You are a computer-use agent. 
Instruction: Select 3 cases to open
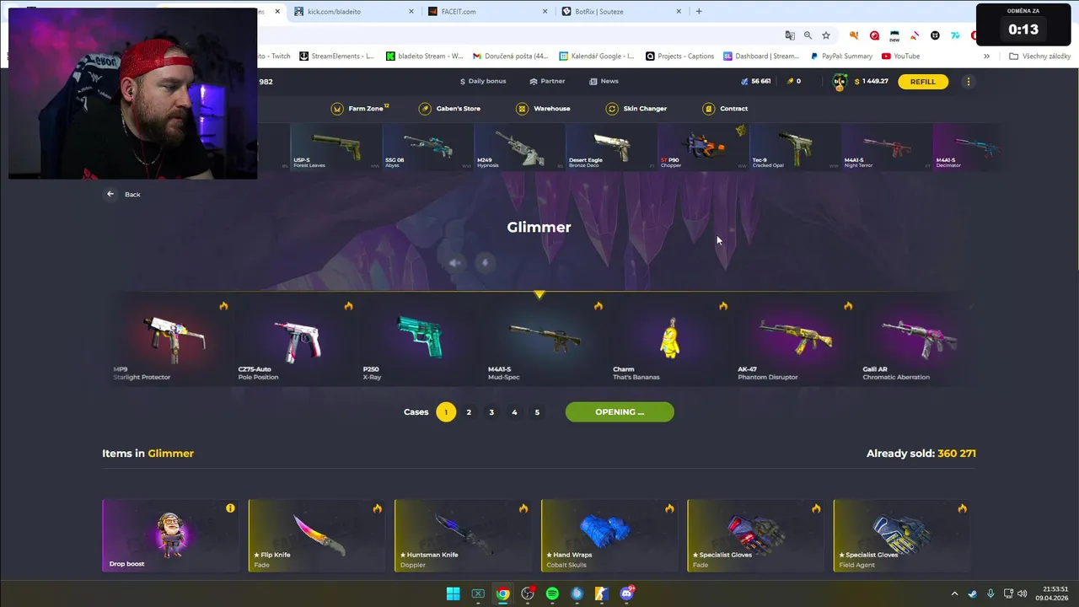pyautogui.click(x=491, y=412)
